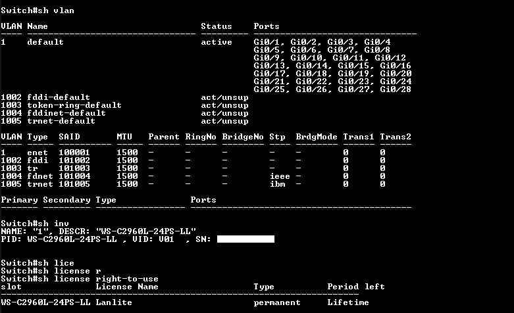Image resolution: width=514 pixels, height=313 pixels.
Task: Click the 'ieee' Stp value
Action: click(280, 176)
